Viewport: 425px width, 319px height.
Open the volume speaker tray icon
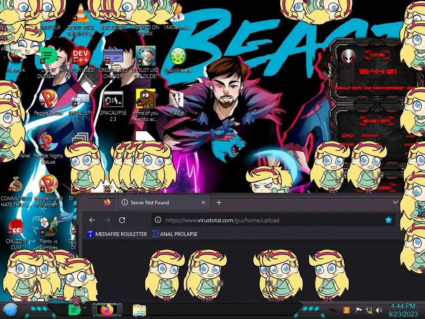[x=379, y=310]
